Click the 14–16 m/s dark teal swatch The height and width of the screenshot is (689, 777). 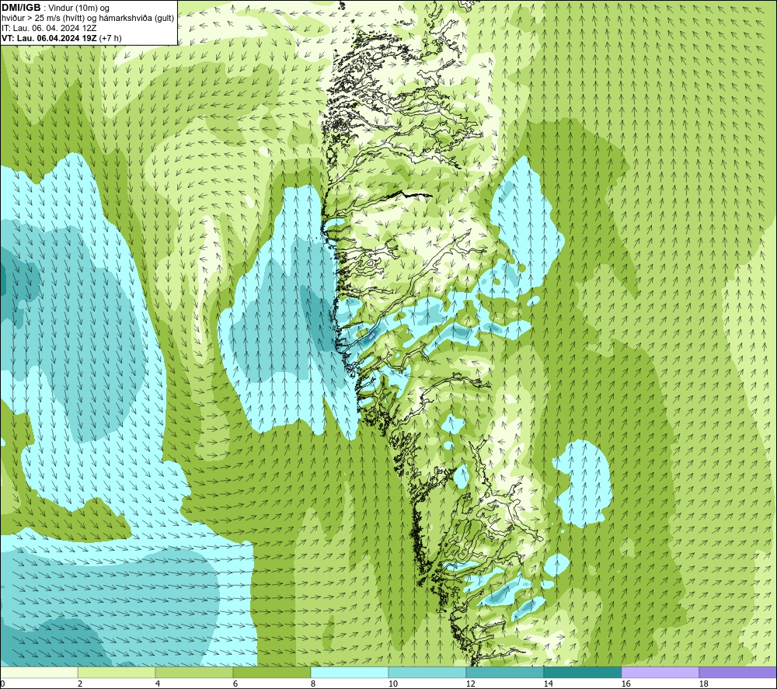(x=582, y=672)
